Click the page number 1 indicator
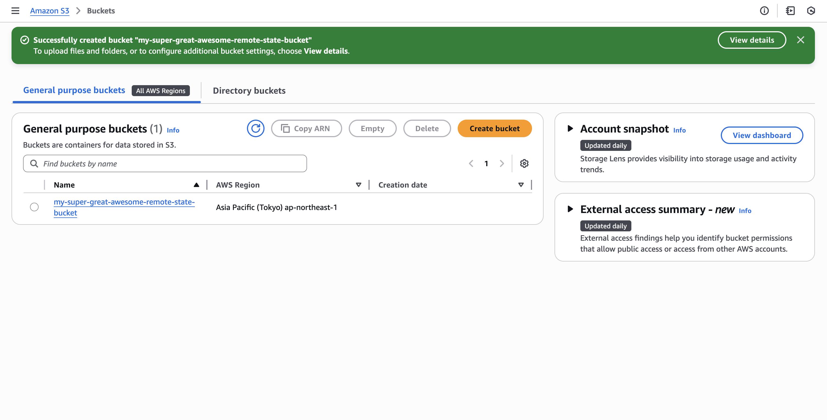Screen dimensions: 827x420 pos(486,163)
